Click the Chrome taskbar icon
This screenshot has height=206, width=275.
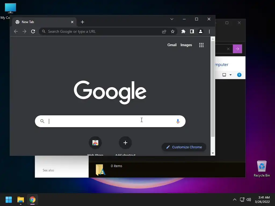[32, 200]
